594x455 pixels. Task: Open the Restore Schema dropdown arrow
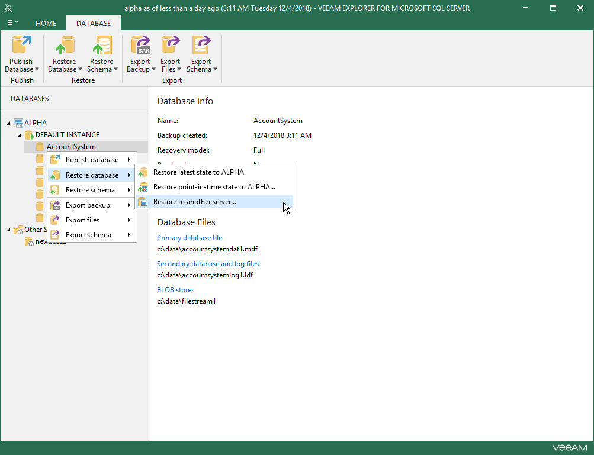[116, 69]
